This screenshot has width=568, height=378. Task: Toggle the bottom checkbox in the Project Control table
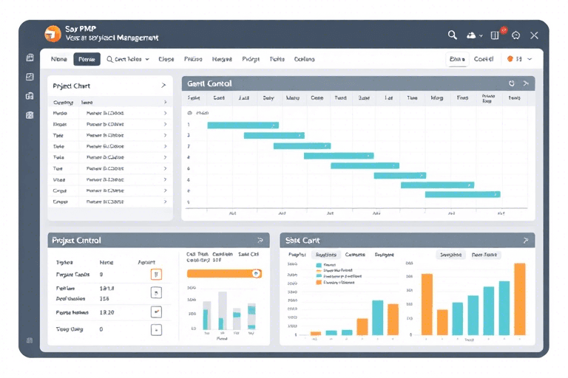pos(156,330)
